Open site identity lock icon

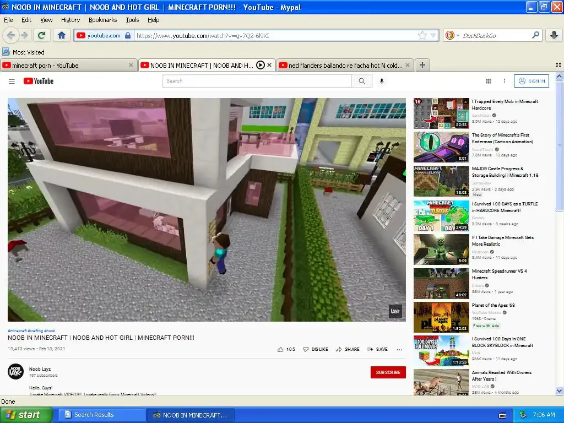[128, 35]
